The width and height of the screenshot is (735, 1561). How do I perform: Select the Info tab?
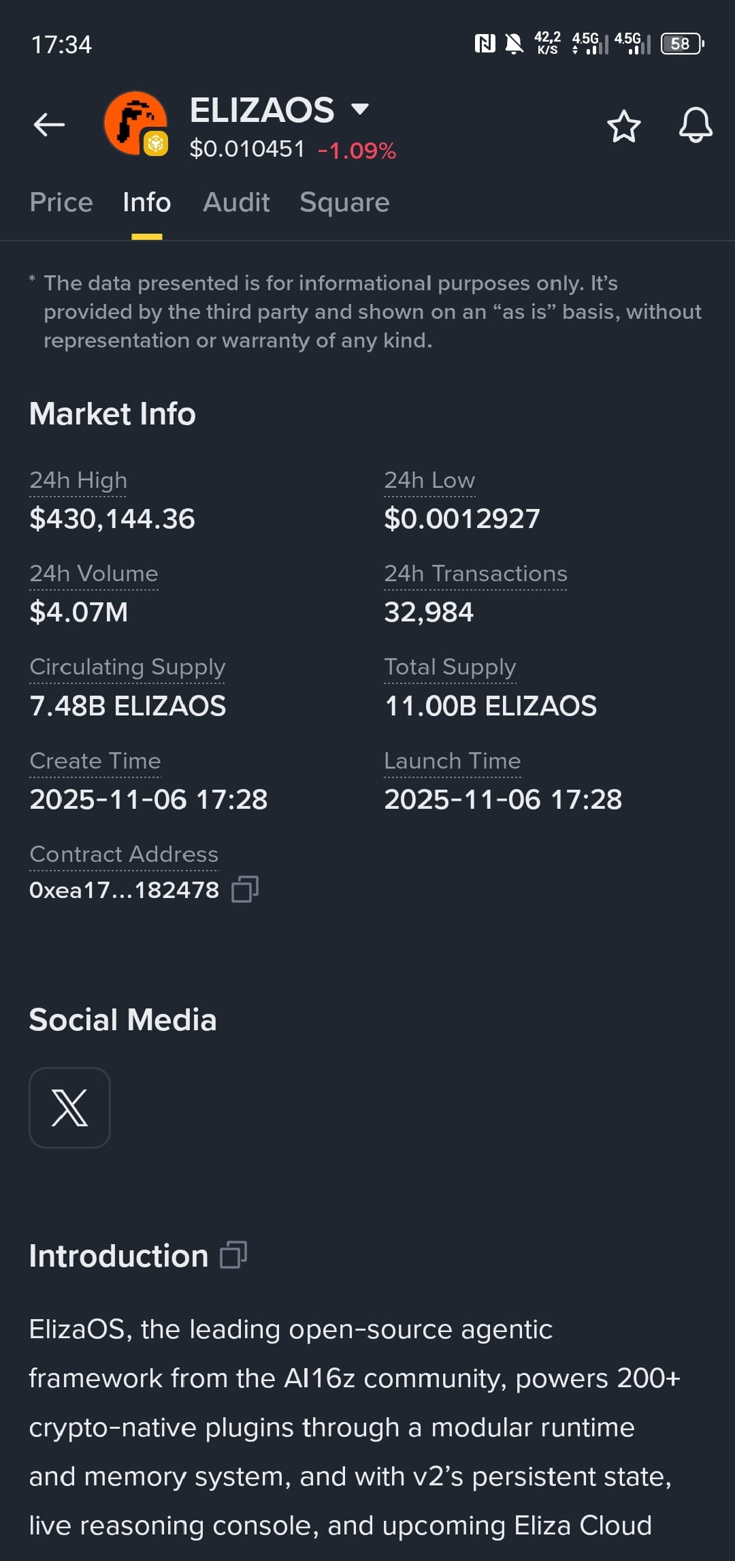(147, 202)
